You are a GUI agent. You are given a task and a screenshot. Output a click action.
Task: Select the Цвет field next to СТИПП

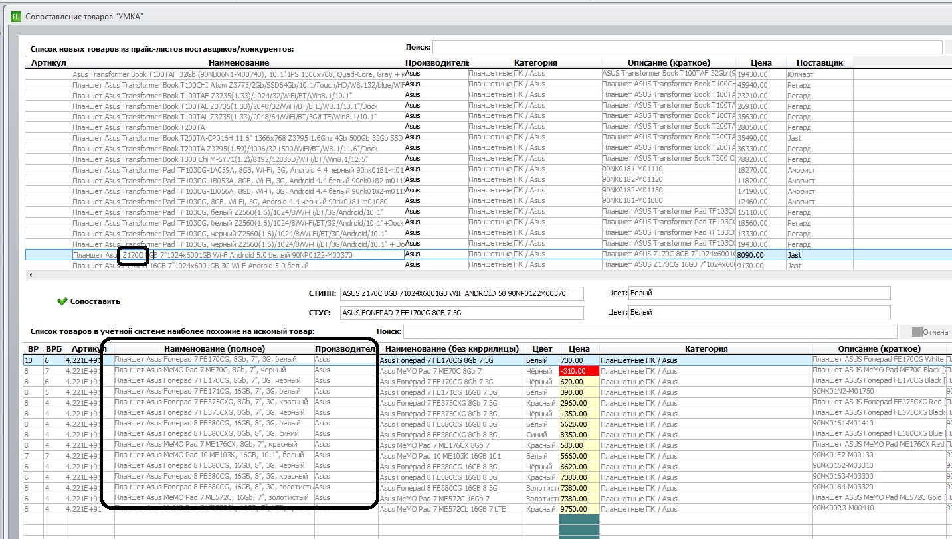759,293
